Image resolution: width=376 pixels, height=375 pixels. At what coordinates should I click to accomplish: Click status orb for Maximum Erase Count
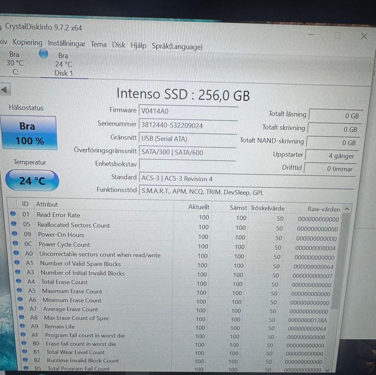coord(20,290)
